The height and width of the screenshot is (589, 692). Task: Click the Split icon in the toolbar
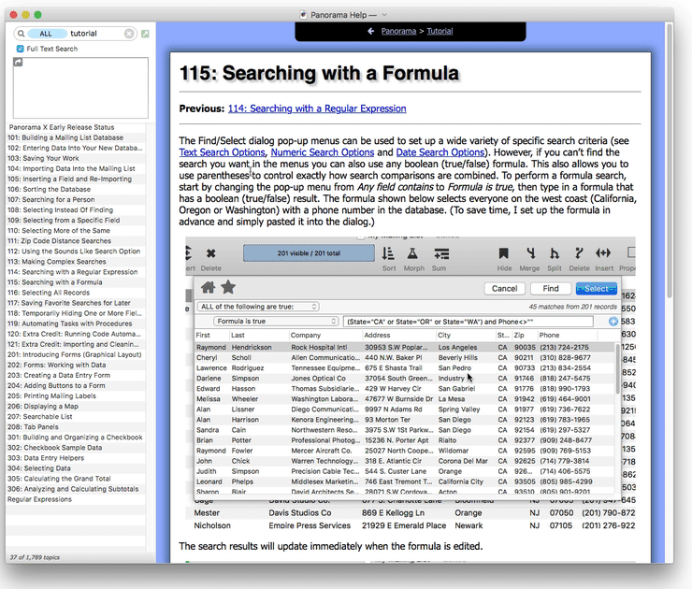tap(555, 253)
